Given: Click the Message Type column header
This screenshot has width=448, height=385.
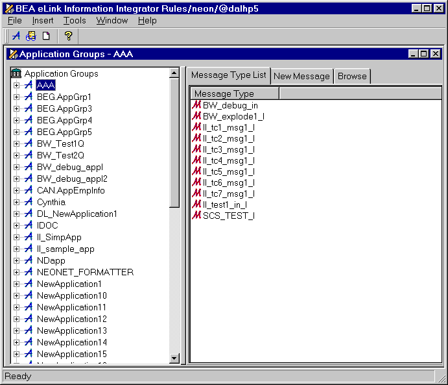Looking at the screenshot, I should (235, 93).
